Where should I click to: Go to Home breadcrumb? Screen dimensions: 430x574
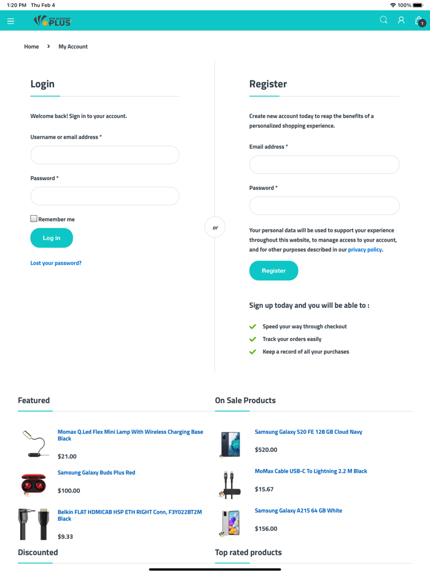click(x=31, y=47)
